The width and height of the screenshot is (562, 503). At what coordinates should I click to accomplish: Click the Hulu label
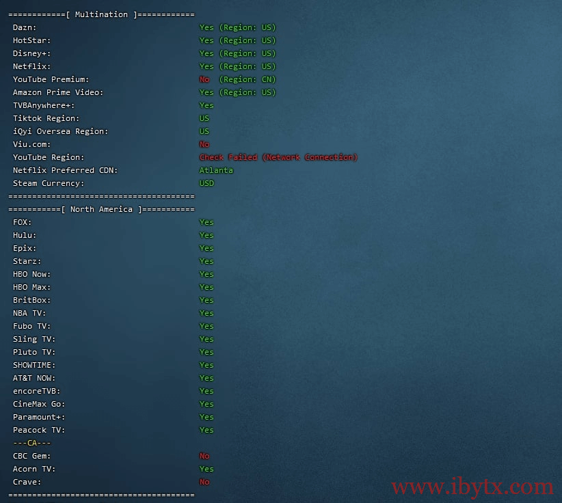[x=25, y=235]
